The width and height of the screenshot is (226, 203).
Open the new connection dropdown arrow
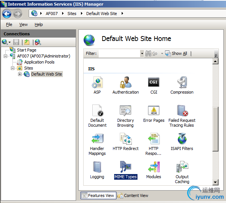pyautogui.click(x=10, y=42)
